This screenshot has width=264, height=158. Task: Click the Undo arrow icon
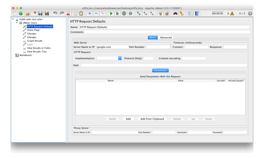pyautogui.click(x=55, y=14)
